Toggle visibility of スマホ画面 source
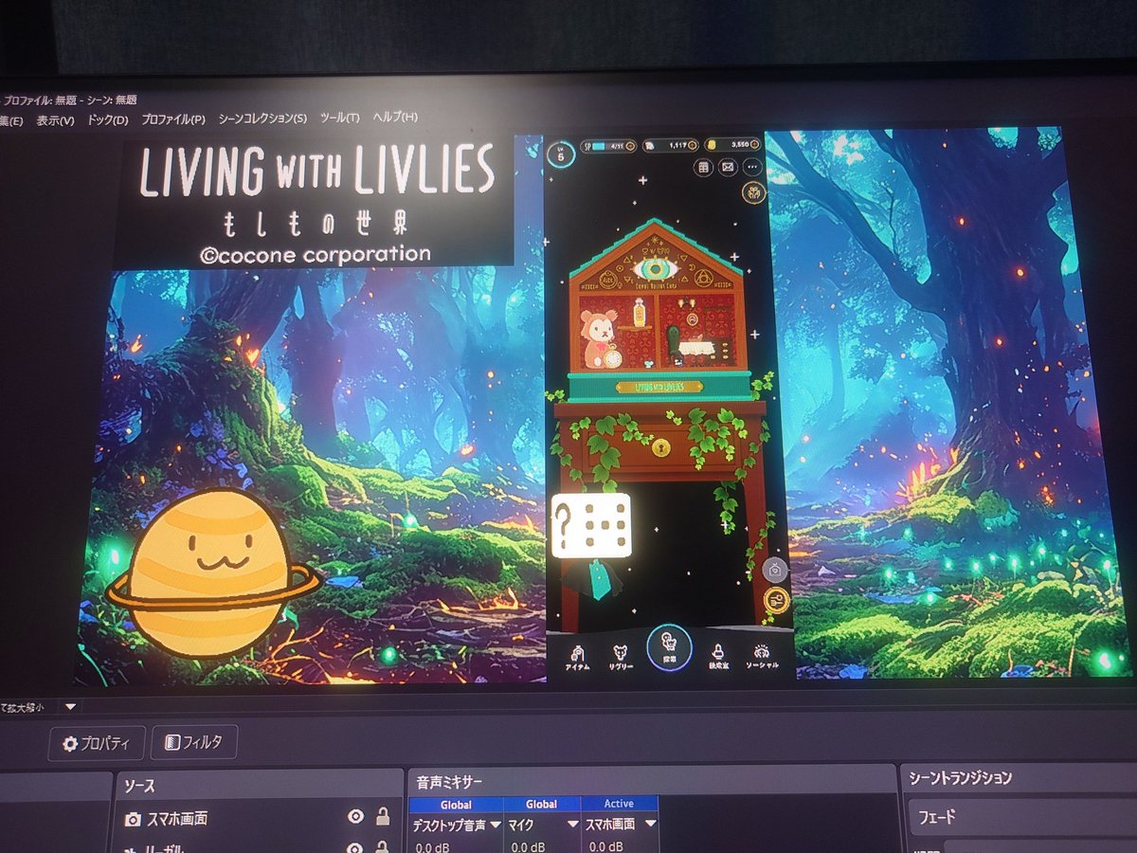The height and width of the screenshot is (853, 1137). 355,817
